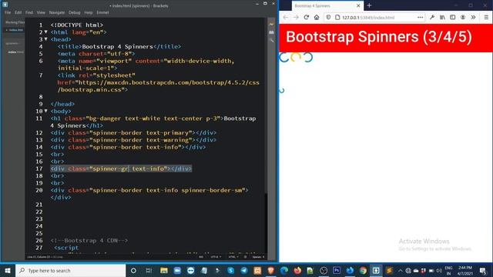Click the clock and date in system tray
The height and width of the screenshot is (277, 493).
pyautogui.click(x=465, y=270)
